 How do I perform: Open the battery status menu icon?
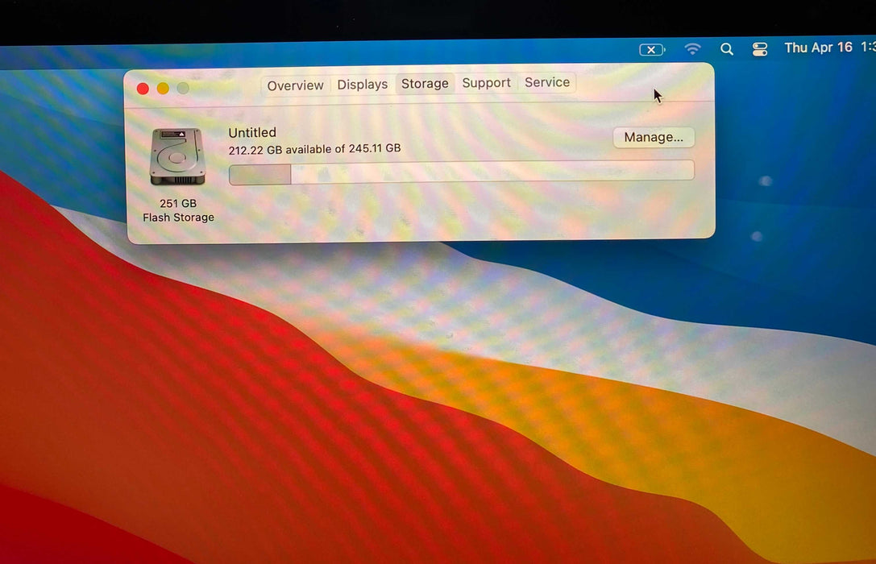click(652, 50)
